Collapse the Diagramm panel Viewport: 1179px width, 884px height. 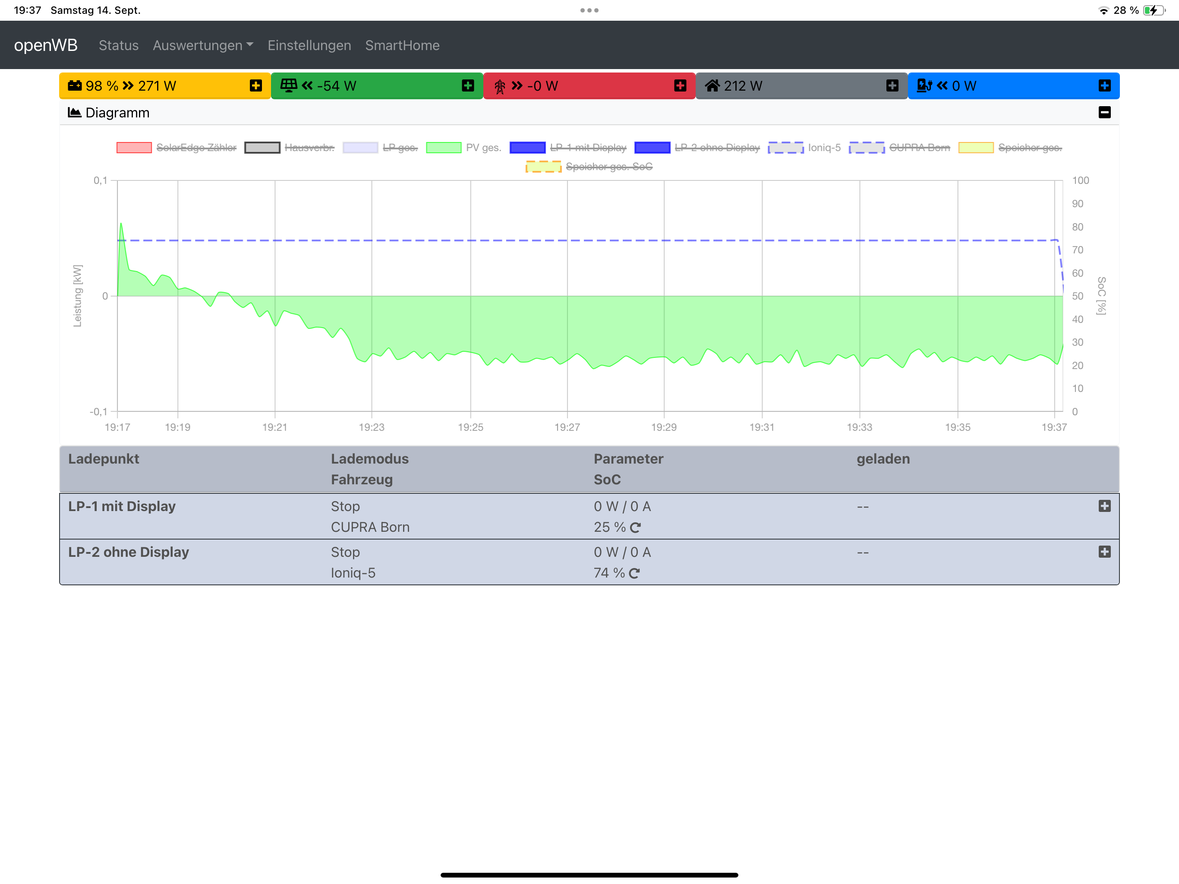tap(1104, 113)
